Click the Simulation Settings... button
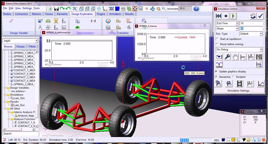Viewport: 268px width, 144px height. pos(239,91)
